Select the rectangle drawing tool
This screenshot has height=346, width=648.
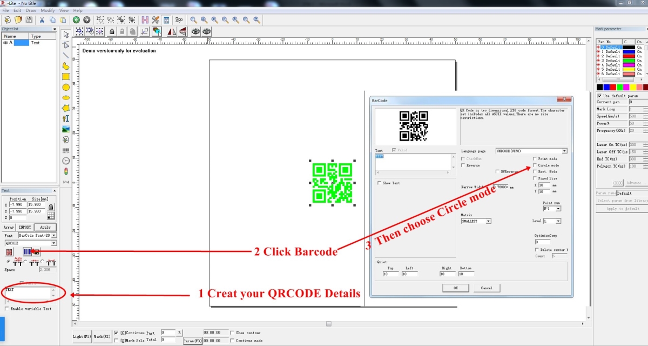pyautogui.click(x=66, y=76)
